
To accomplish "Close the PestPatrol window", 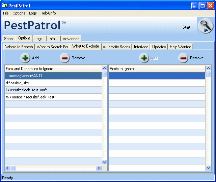I will 210,6.
